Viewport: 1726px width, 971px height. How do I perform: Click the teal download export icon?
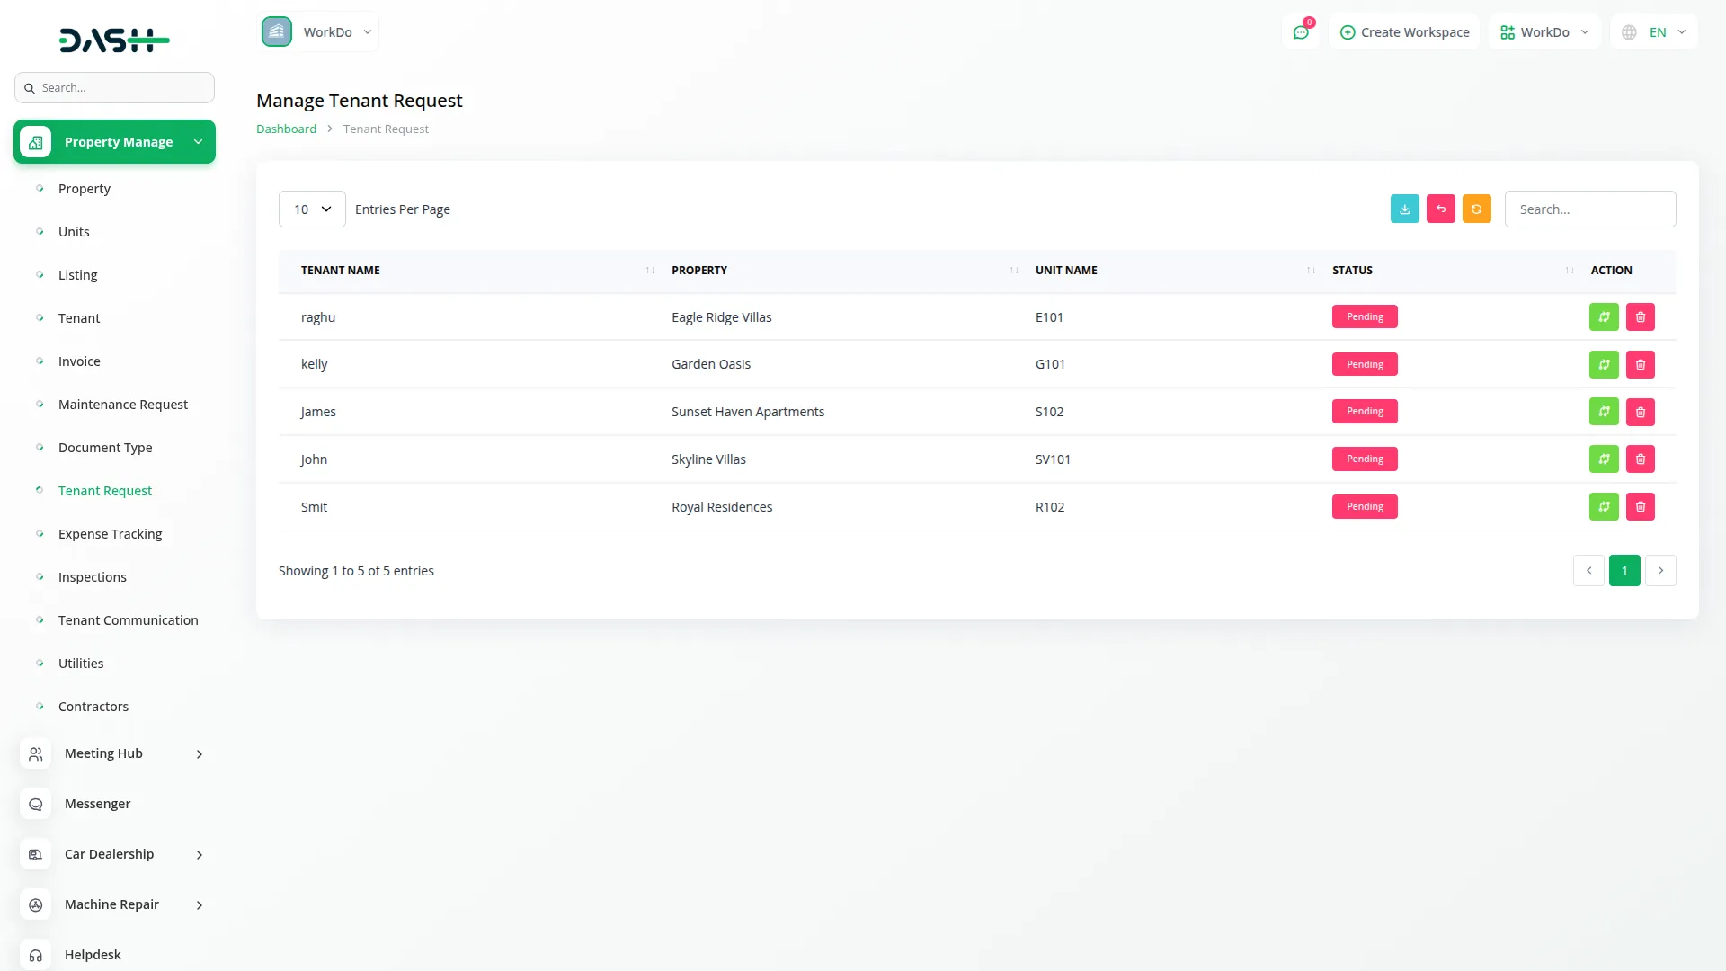1404,209
